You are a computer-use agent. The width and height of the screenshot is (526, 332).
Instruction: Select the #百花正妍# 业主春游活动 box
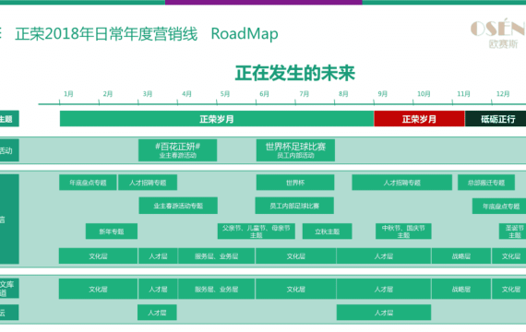pos(178,150)
